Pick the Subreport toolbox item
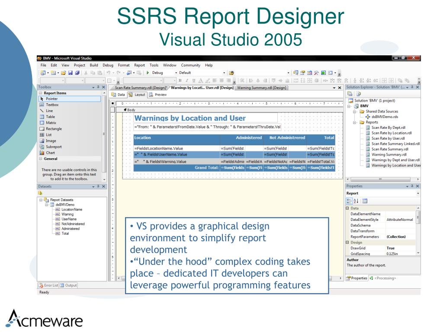Screen dimensions: 443x332 (x=54, y=147)
